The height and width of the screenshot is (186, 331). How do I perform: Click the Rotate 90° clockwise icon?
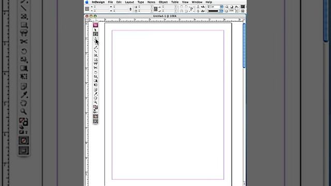[181, 7]
